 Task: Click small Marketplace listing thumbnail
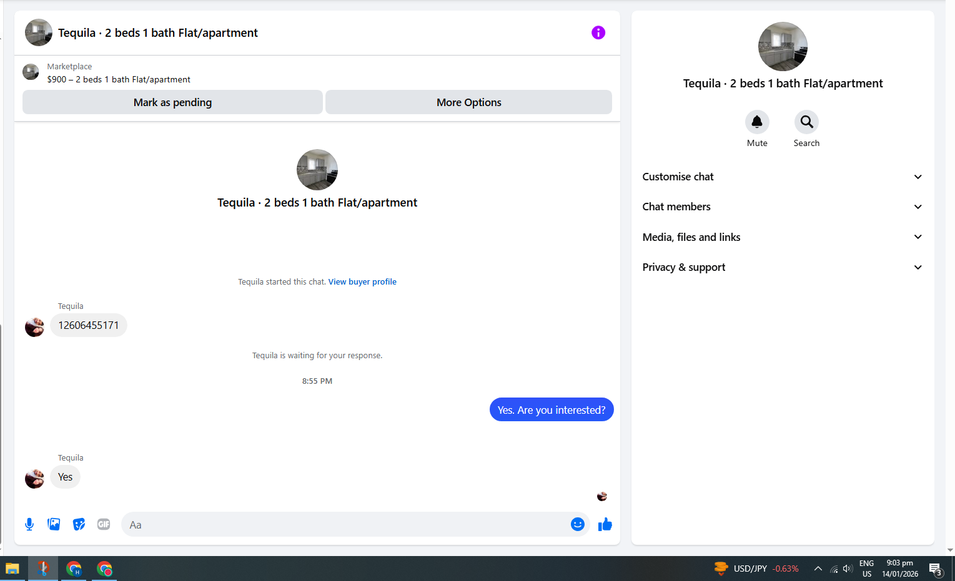[31, 72]
